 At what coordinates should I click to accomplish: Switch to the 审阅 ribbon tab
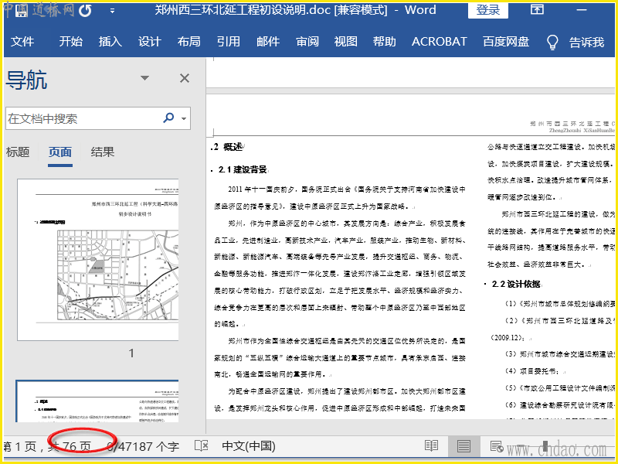(x=307, y=42)
